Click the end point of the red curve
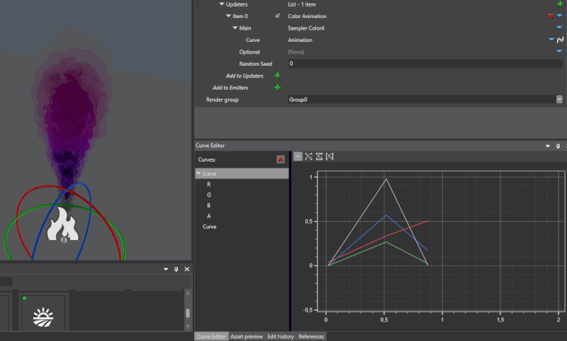 click(428, 221)
